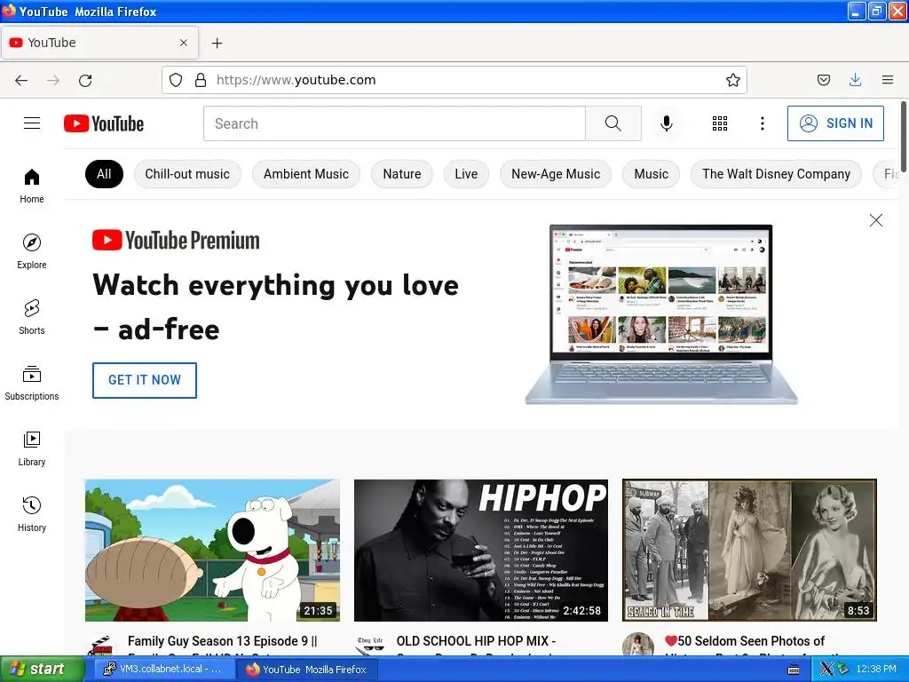The image size is (909, 682).
Task: Click the SIGN IN button
Action: click(x=835, y=123)
